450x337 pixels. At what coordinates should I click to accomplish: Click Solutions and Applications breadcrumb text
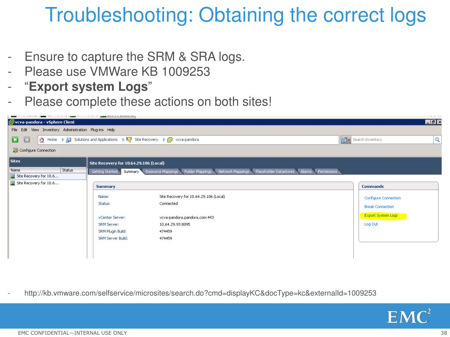pyautogui.click(x=96, y=140)
